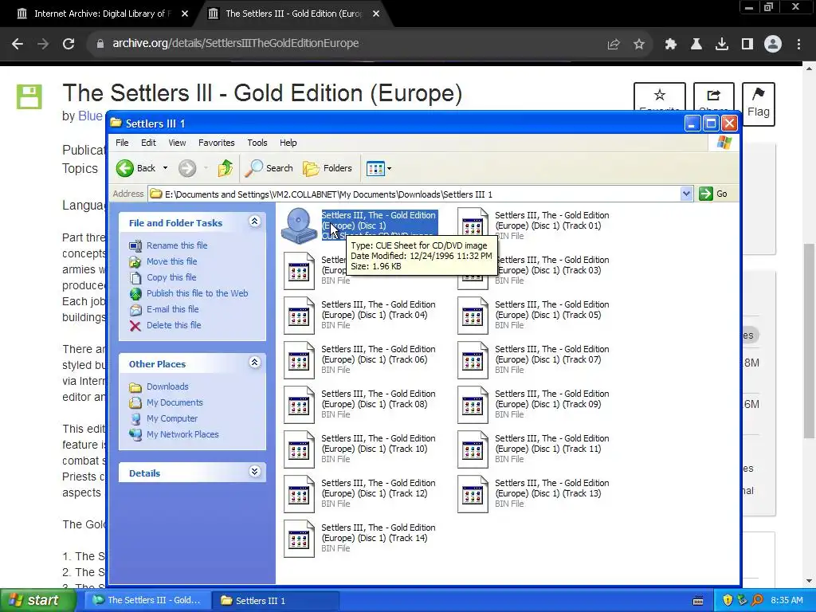Switch to The Settlers III taskbar button
816x612 pixels.
pos(147,600)
